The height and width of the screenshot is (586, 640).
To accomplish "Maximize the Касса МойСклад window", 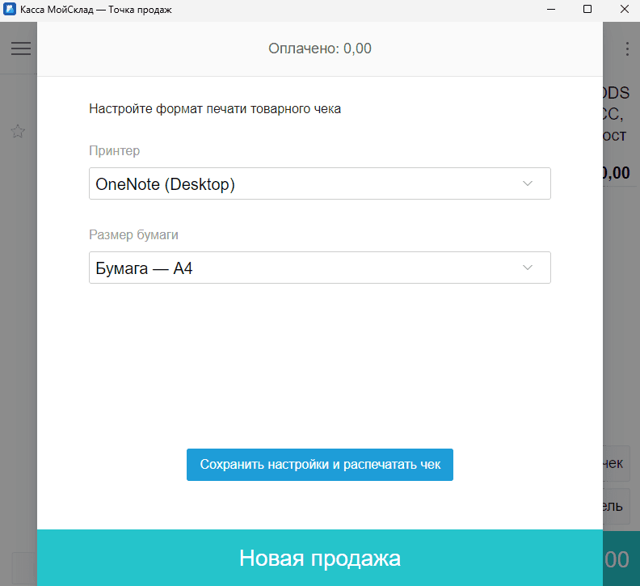I will (x=587, y=10).
